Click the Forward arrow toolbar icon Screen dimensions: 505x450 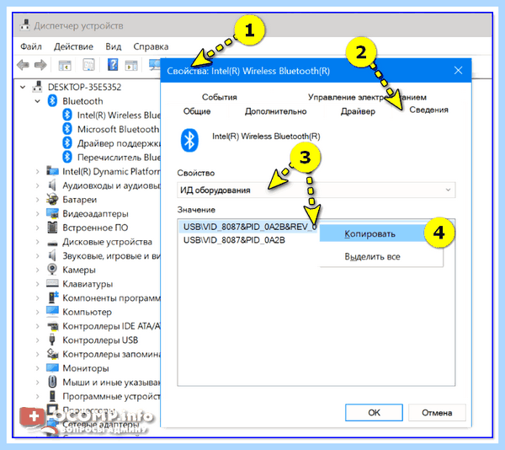click(x=40, y=65)
